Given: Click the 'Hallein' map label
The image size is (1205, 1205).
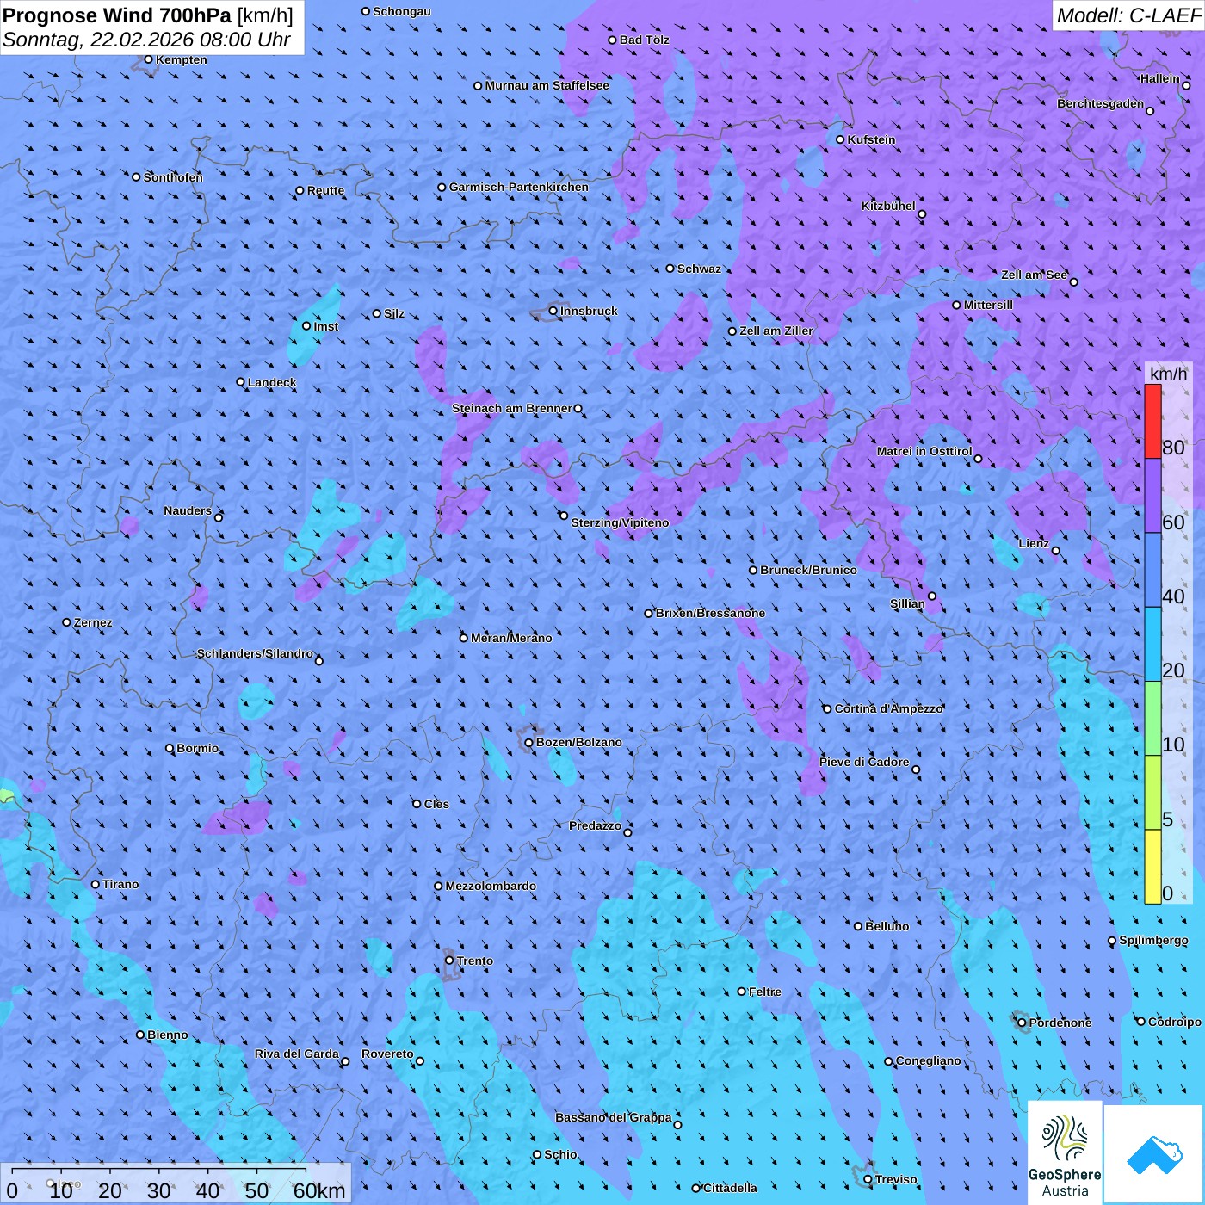Looking at the screenshot, I should coord(1159,78).
